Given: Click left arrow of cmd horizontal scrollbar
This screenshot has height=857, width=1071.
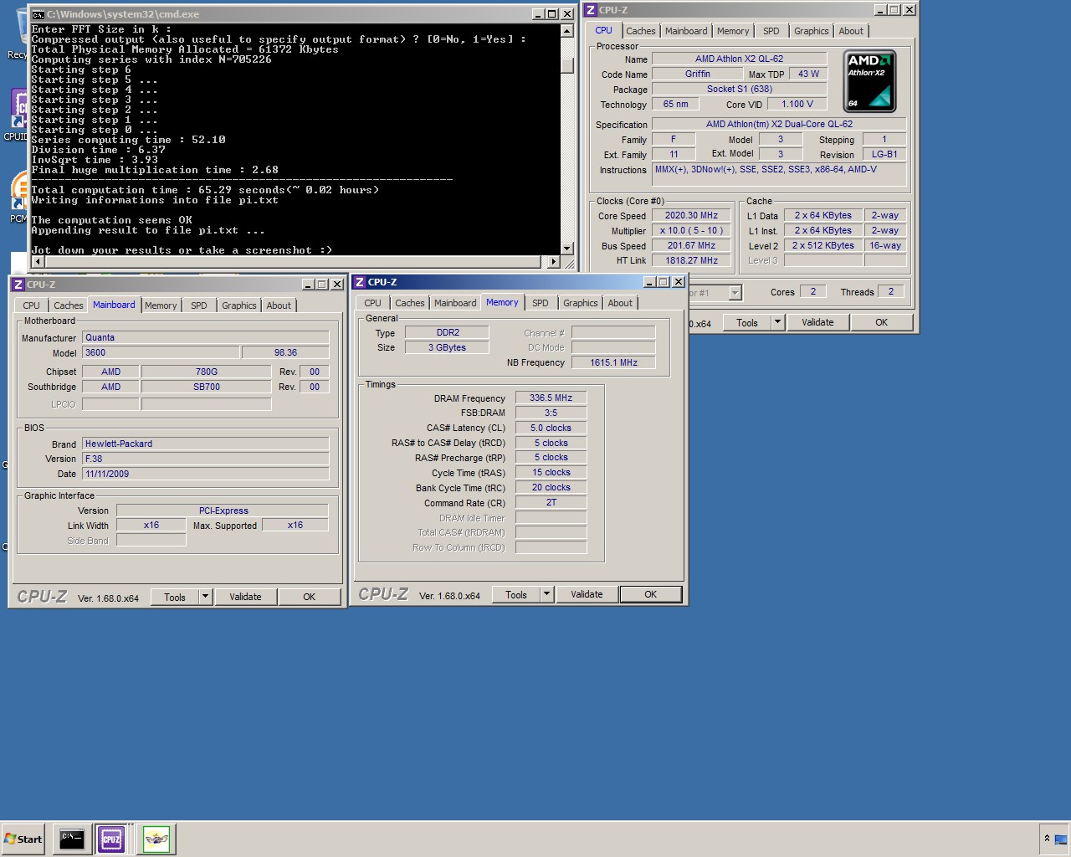Looking at the screenshot, I should tap(37, 262).
